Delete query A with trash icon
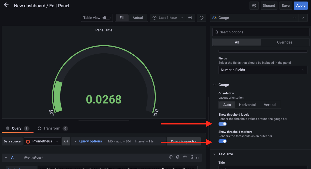This screenshot has height=169, width=311. [192, 157]
